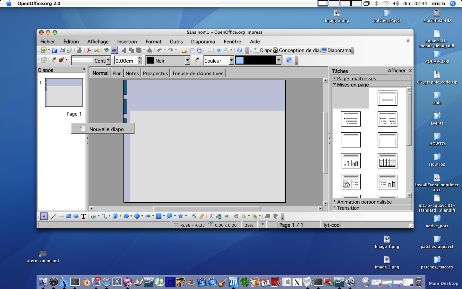Open the Affichage menu
Screen dimensions: 462x289
[x=98, y=42]
